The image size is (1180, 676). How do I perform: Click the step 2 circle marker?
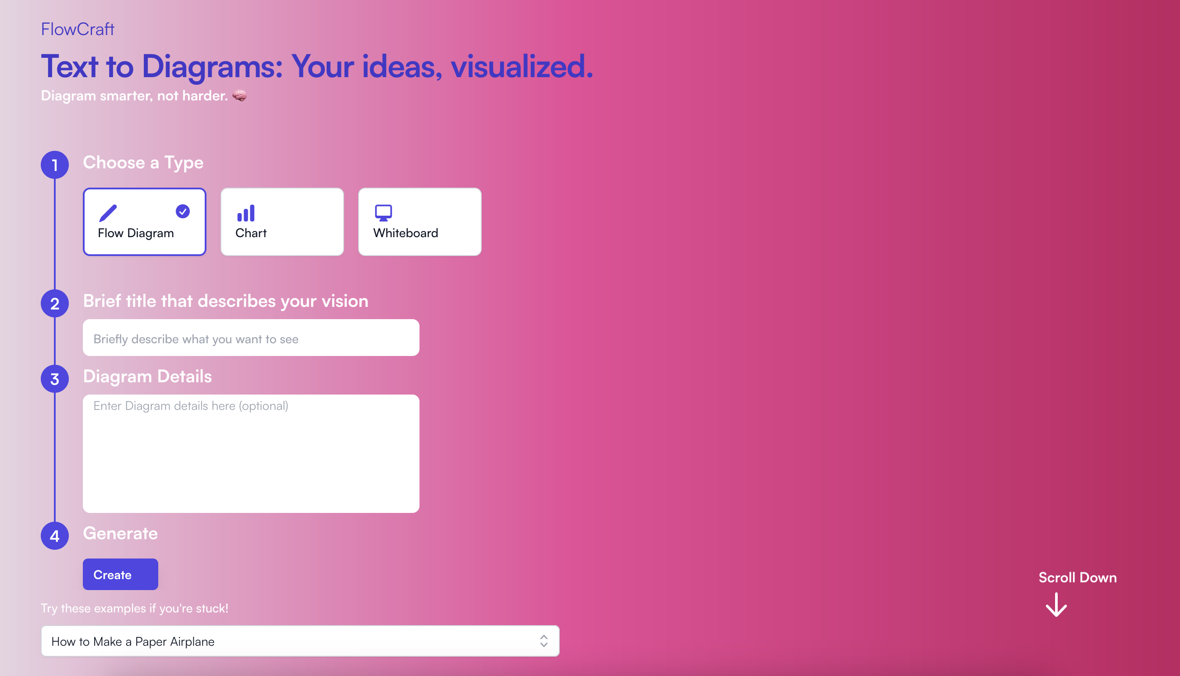coord(55,304)
